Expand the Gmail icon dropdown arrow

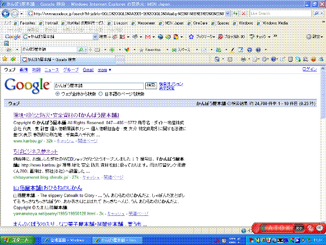tap(153, 37)
